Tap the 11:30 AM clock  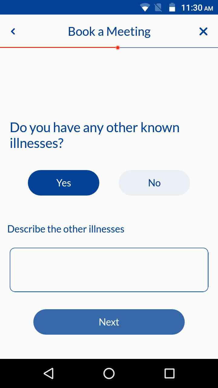[197, 8]
